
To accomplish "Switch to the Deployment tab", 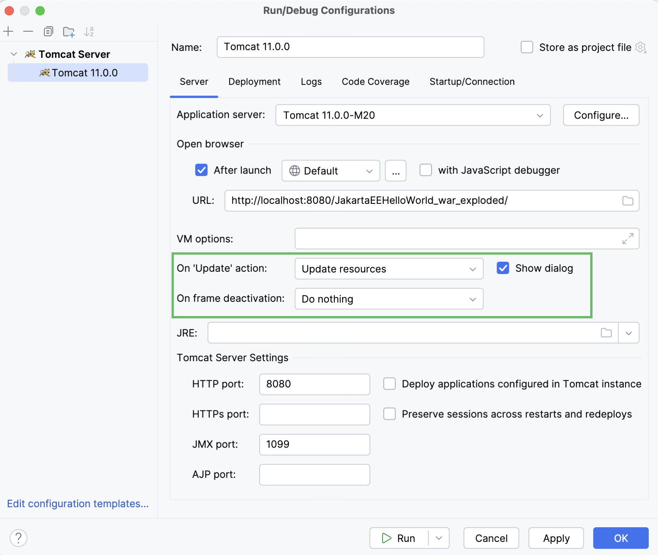I will click(254, 81).
